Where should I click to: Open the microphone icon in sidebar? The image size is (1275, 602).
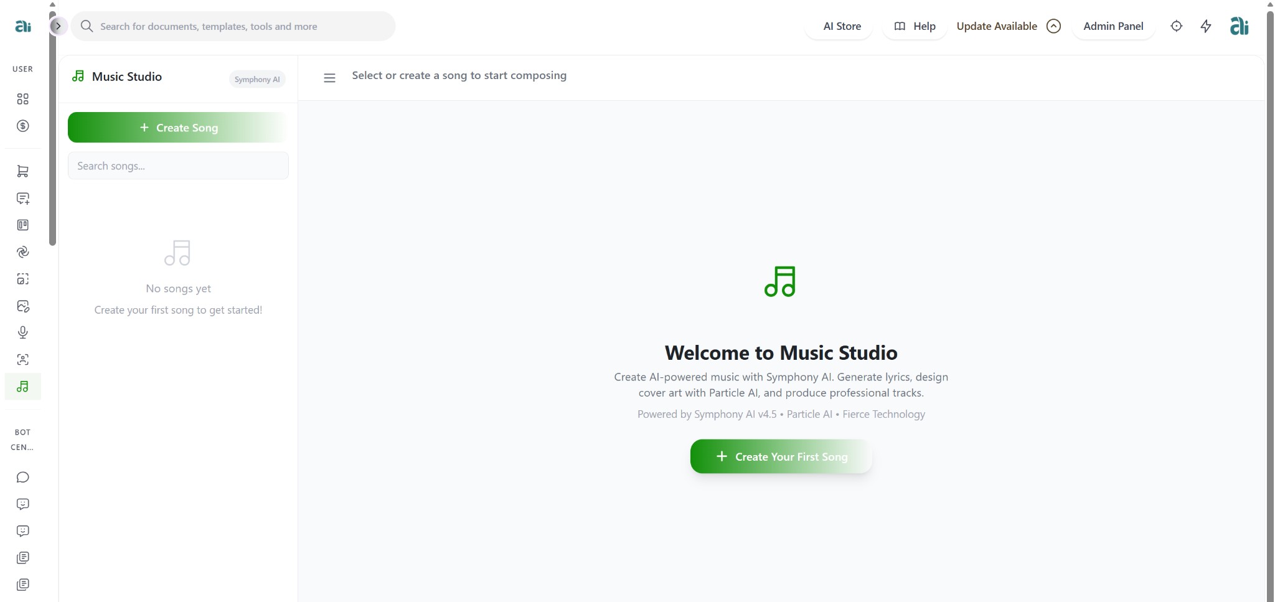[x=23, y=332]
